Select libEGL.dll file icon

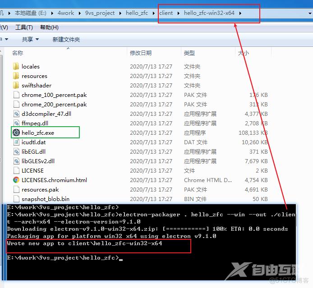16,152
